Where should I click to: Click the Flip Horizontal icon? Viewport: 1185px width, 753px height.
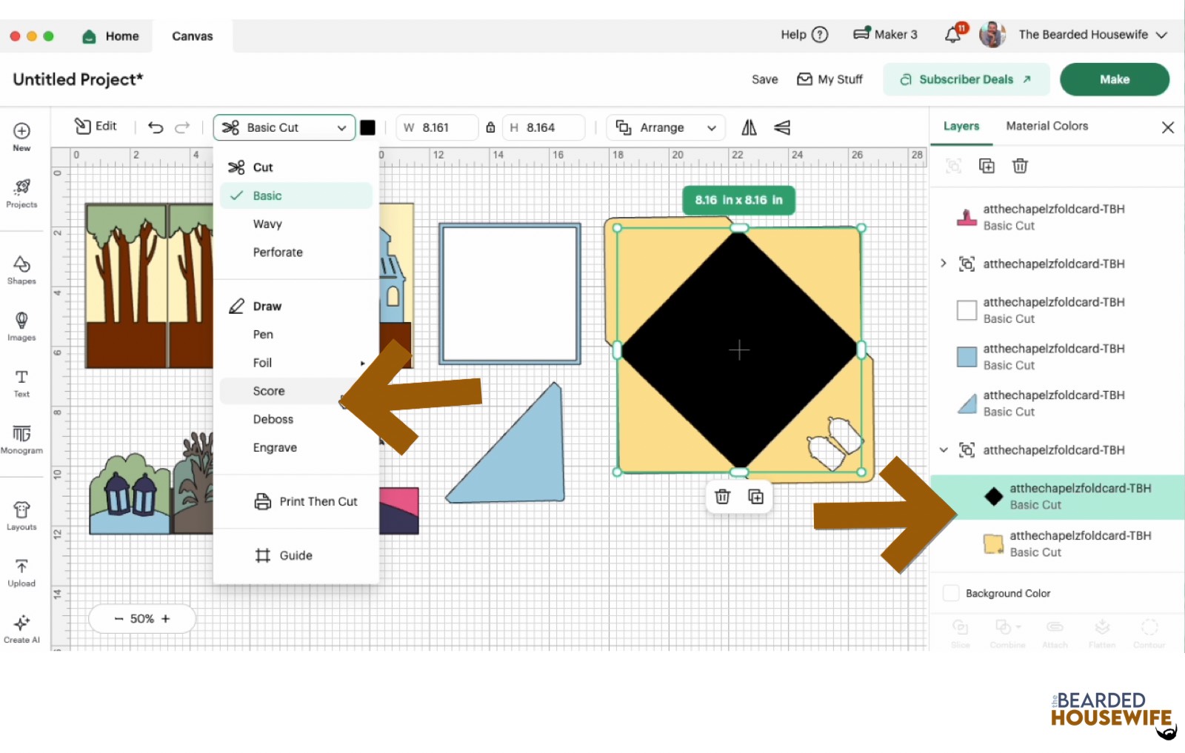click(x=748, y=127)
